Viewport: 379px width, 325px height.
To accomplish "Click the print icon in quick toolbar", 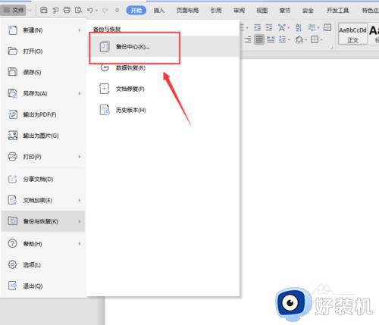I will [x=67, y=10].
